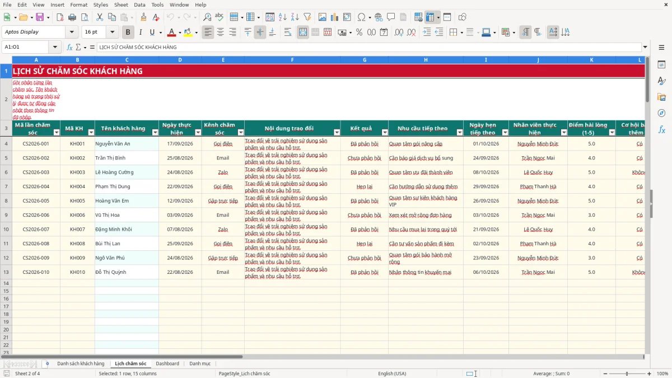Toggle Merge and Center Cells
The image size is (672, 378).
pyautogui.click(x=303, y=32)
